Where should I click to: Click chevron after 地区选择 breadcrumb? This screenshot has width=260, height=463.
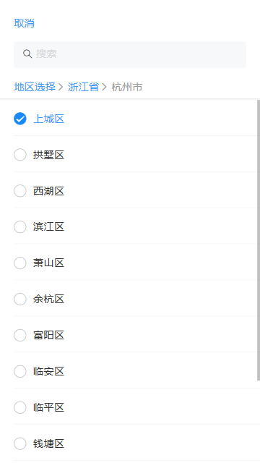tap(61, 87)
